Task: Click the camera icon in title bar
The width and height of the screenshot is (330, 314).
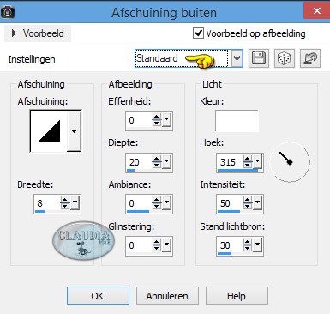Action: pos(8,12)
